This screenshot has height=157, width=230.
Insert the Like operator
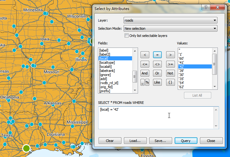157,82
